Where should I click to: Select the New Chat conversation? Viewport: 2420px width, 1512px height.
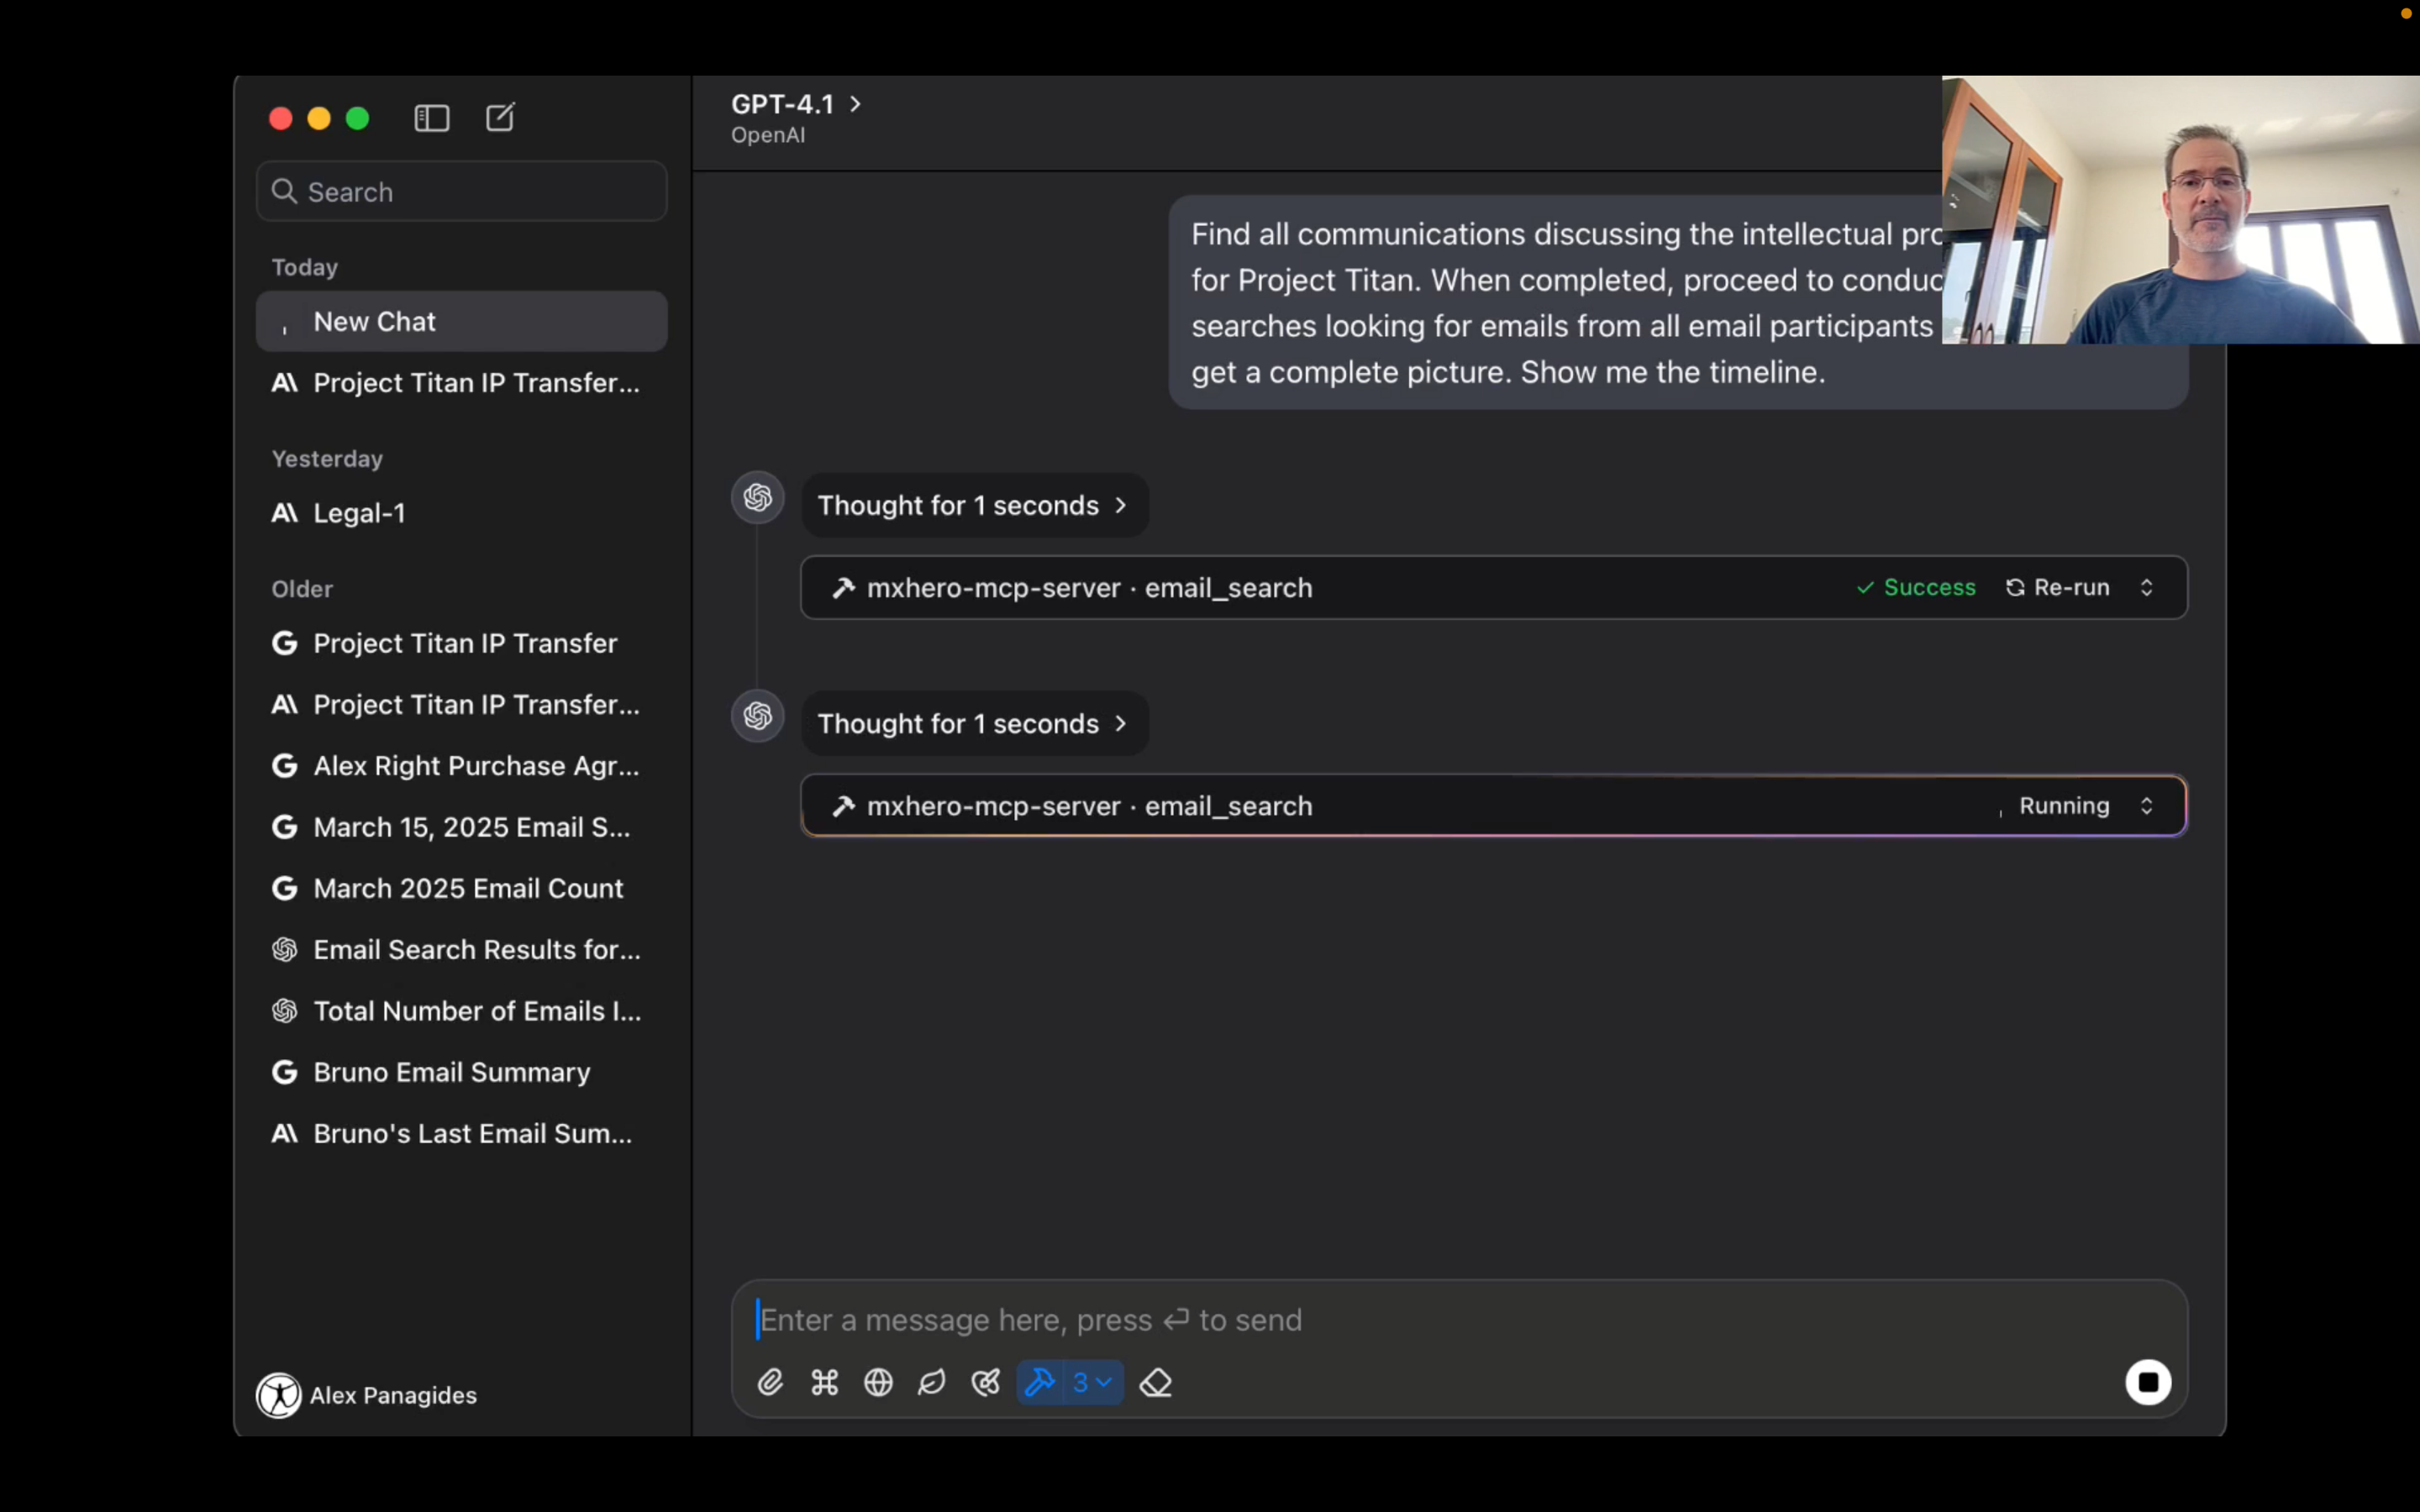click(461, 321)
